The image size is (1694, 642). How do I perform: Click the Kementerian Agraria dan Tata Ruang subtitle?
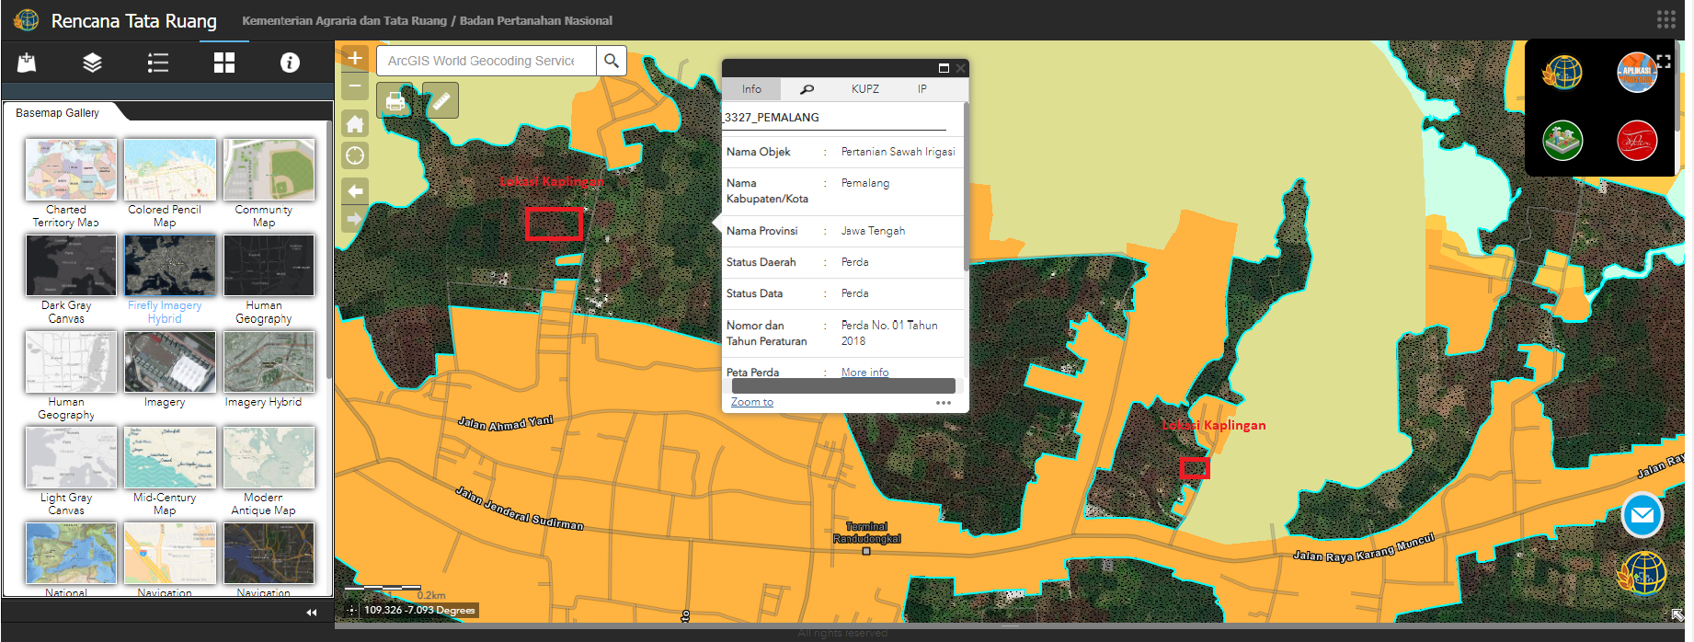click(427, 20)
